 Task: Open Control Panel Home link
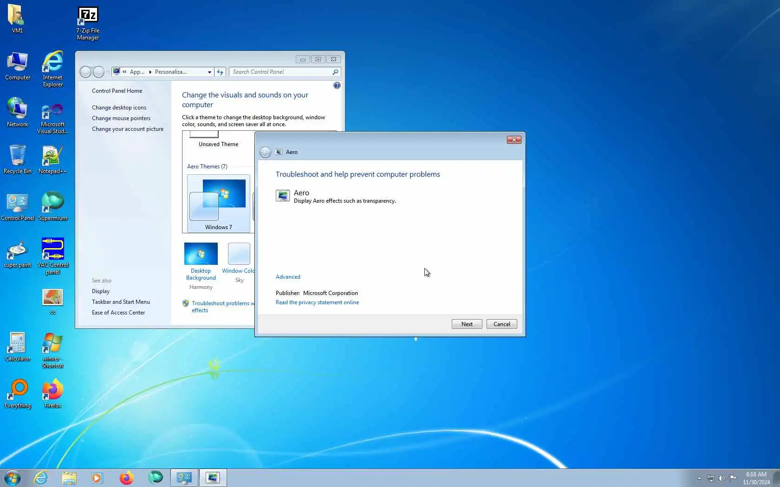tap(117, 91)
